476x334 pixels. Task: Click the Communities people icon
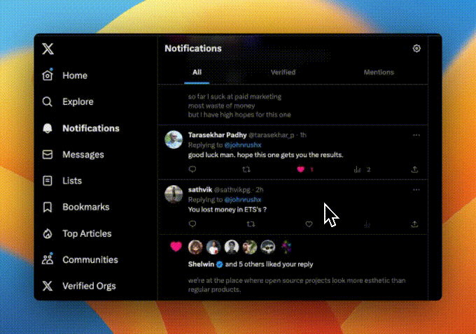pos(48,259)
